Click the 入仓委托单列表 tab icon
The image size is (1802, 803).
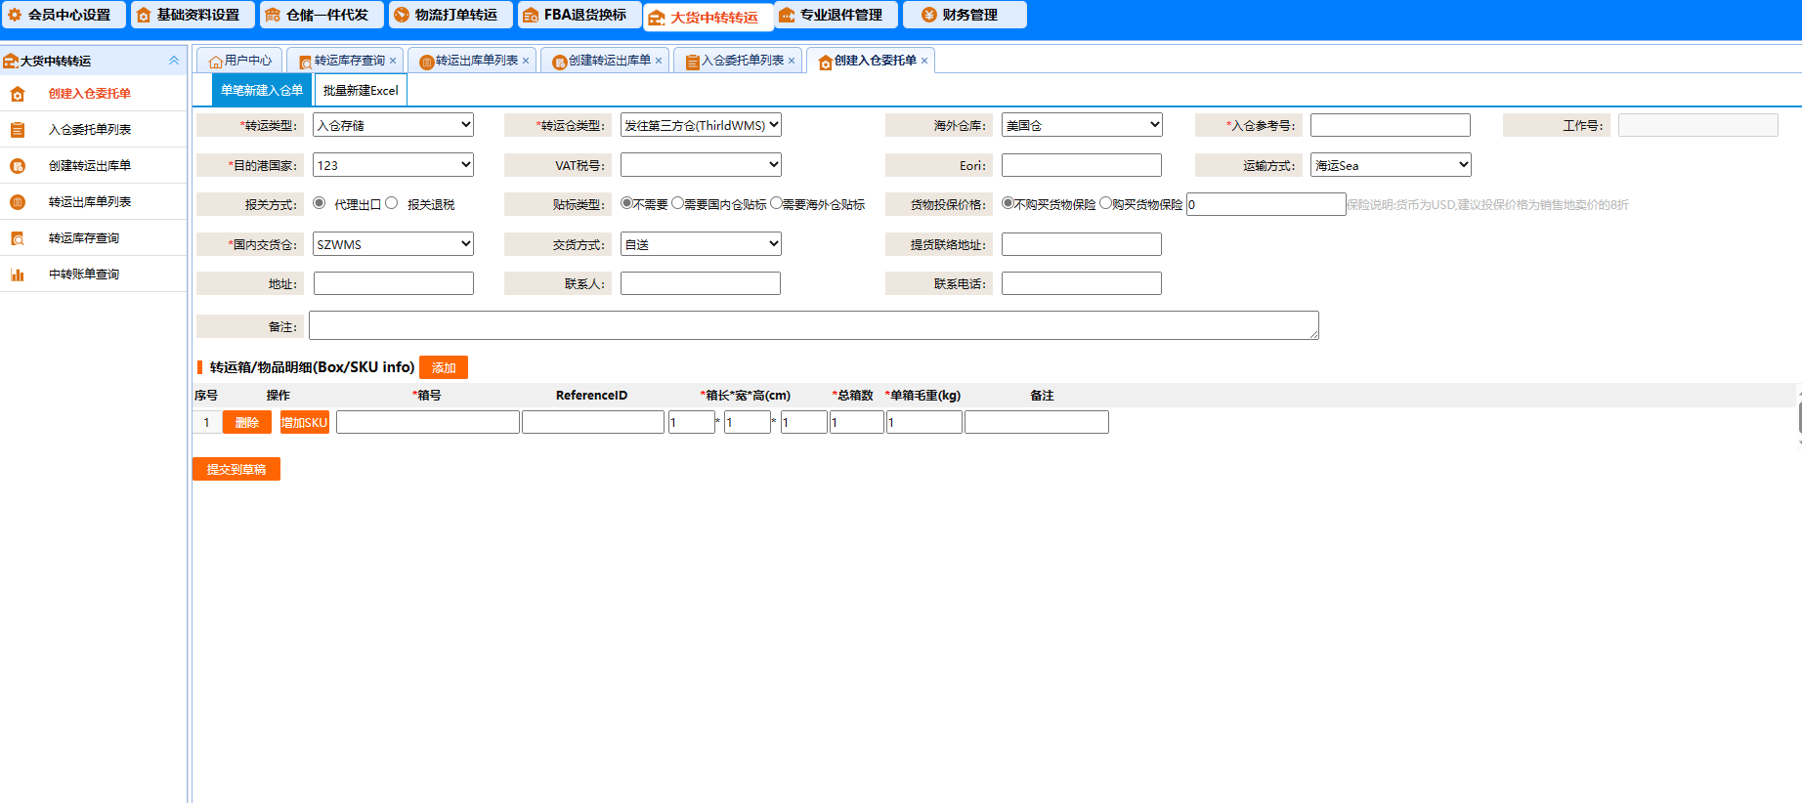tap(693, 62)
